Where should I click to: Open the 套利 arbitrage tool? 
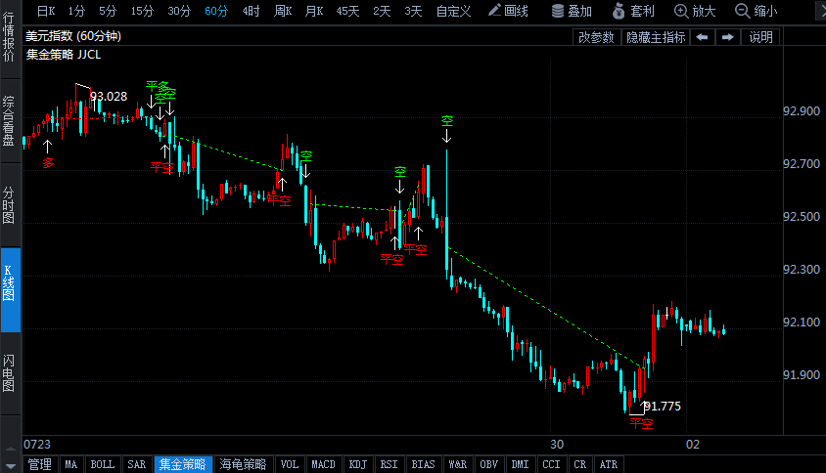pyautogui.click(x=634, y=11)
